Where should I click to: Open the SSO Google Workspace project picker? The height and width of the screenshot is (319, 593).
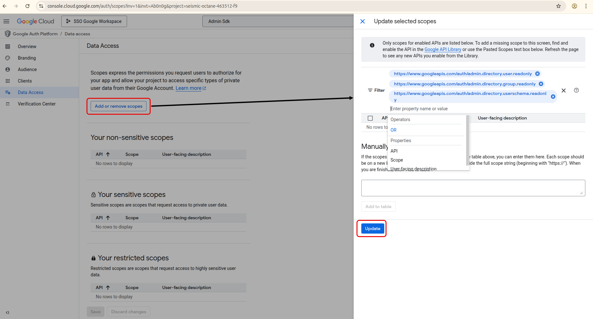[x=94, y=21]
